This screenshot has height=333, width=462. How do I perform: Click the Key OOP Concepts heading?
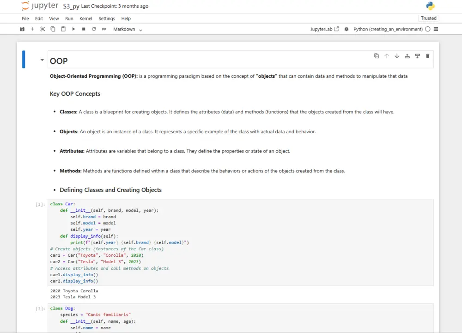click(x=75, y=94)
